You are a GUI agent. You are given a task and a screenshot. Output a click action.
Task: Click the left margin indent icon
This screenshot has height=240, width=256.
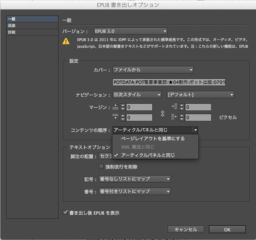pos(175,107)
